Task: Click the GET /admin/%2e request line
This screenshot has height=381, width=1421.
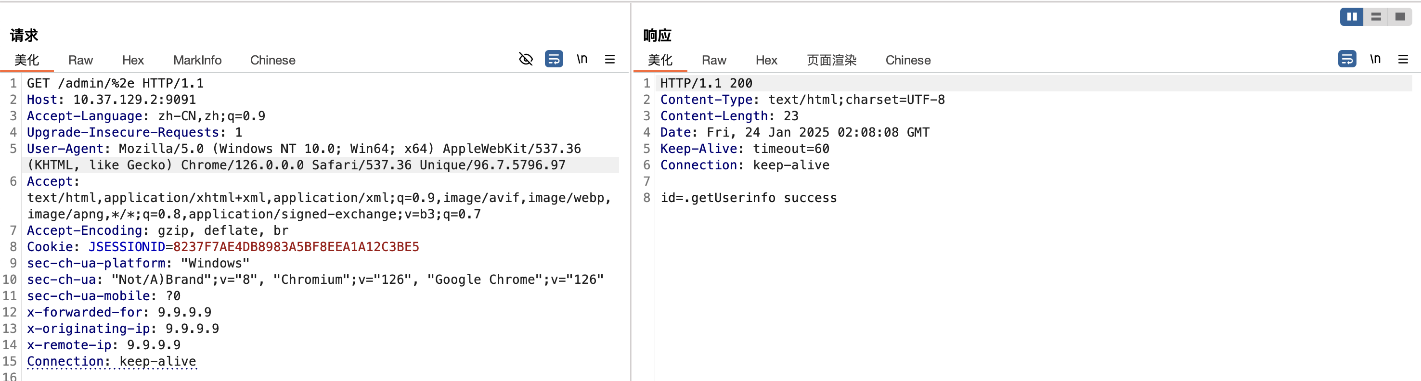Action: (116, 83)
